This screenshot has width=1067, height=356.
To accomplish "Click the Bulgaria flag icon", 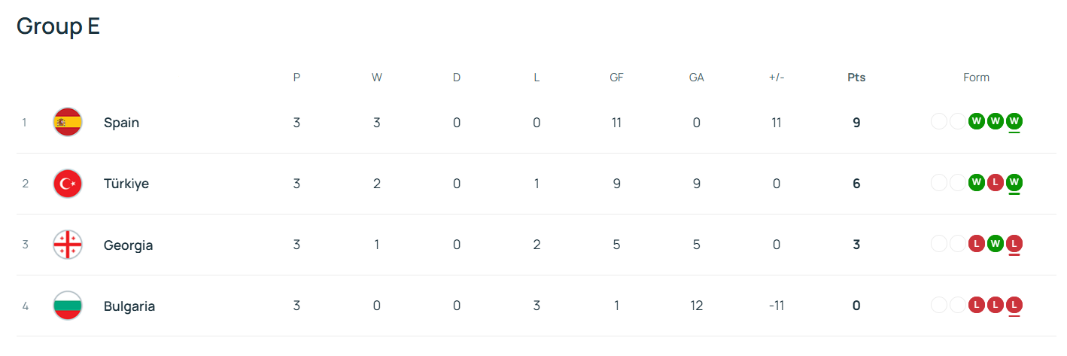I will point(68,306).
